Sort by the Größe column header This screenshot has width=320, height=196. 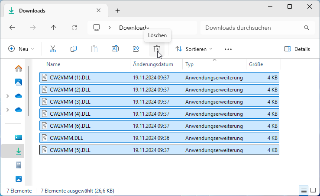(256, 64)
